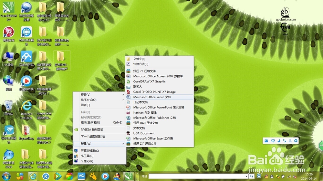Click the paw icon on IME bar
This screenshot has height=181, width=323.
266,141
